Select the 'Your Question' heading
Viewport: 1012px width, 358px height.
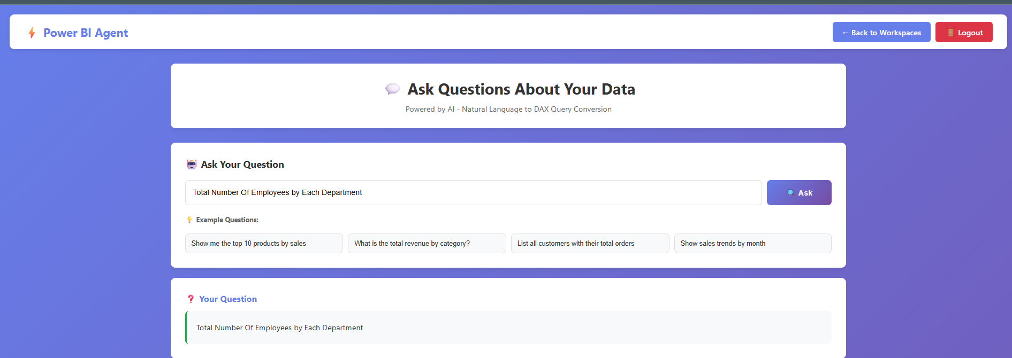[x=228, y=299]
